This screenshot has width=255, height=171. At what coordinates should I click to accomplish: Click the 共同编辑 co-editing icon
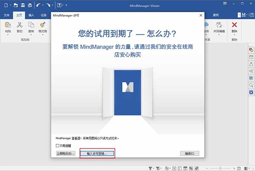pos(219,25)
